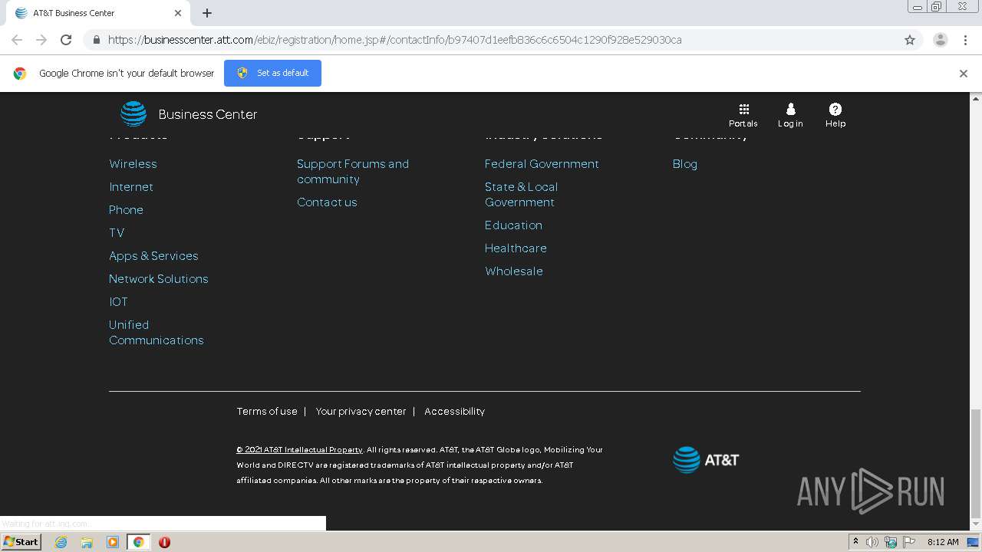Click the AT&T globe logo in header
This screenshot has height=552, width=982.
click(133, 113)
